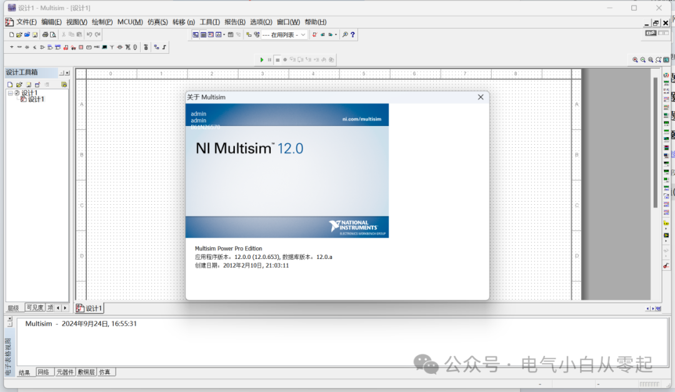Open the 选项(O) menu
The height and width of the screenshot is (392, 675).
click(x=261, y=22)
